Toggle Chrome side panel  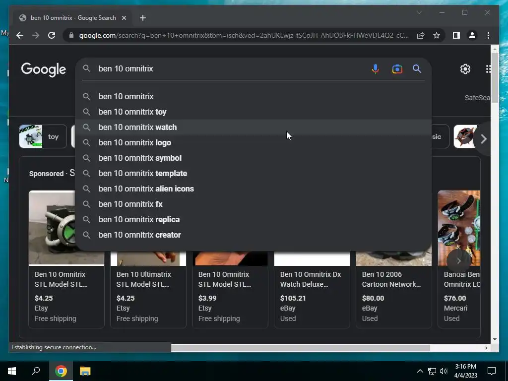pos(456,35)
